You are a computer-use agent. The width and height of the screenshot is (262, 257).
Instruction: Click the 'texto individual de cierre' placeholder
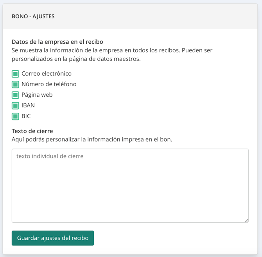50,156
